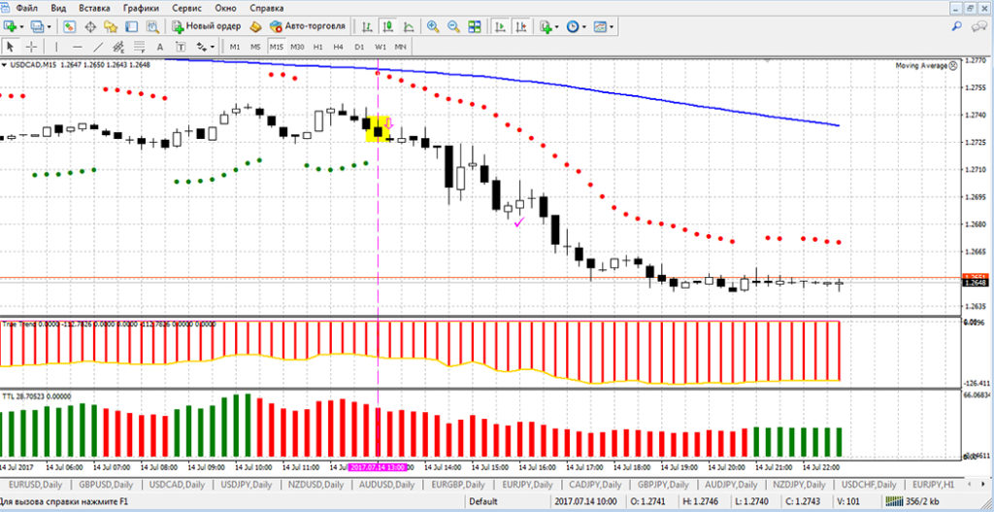The width and height of the screenshot is (994, 512).
Task: Click the Default profile in status bar
Action: click(x=483, y=502)
